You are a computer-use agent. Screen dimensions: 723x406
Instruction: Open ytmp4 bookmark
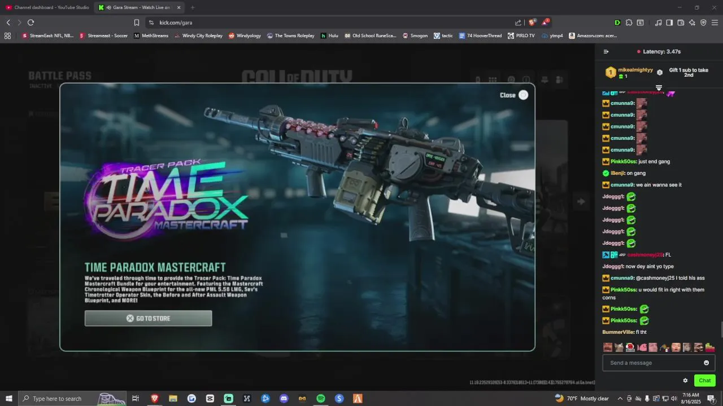[x=552, y=36]
